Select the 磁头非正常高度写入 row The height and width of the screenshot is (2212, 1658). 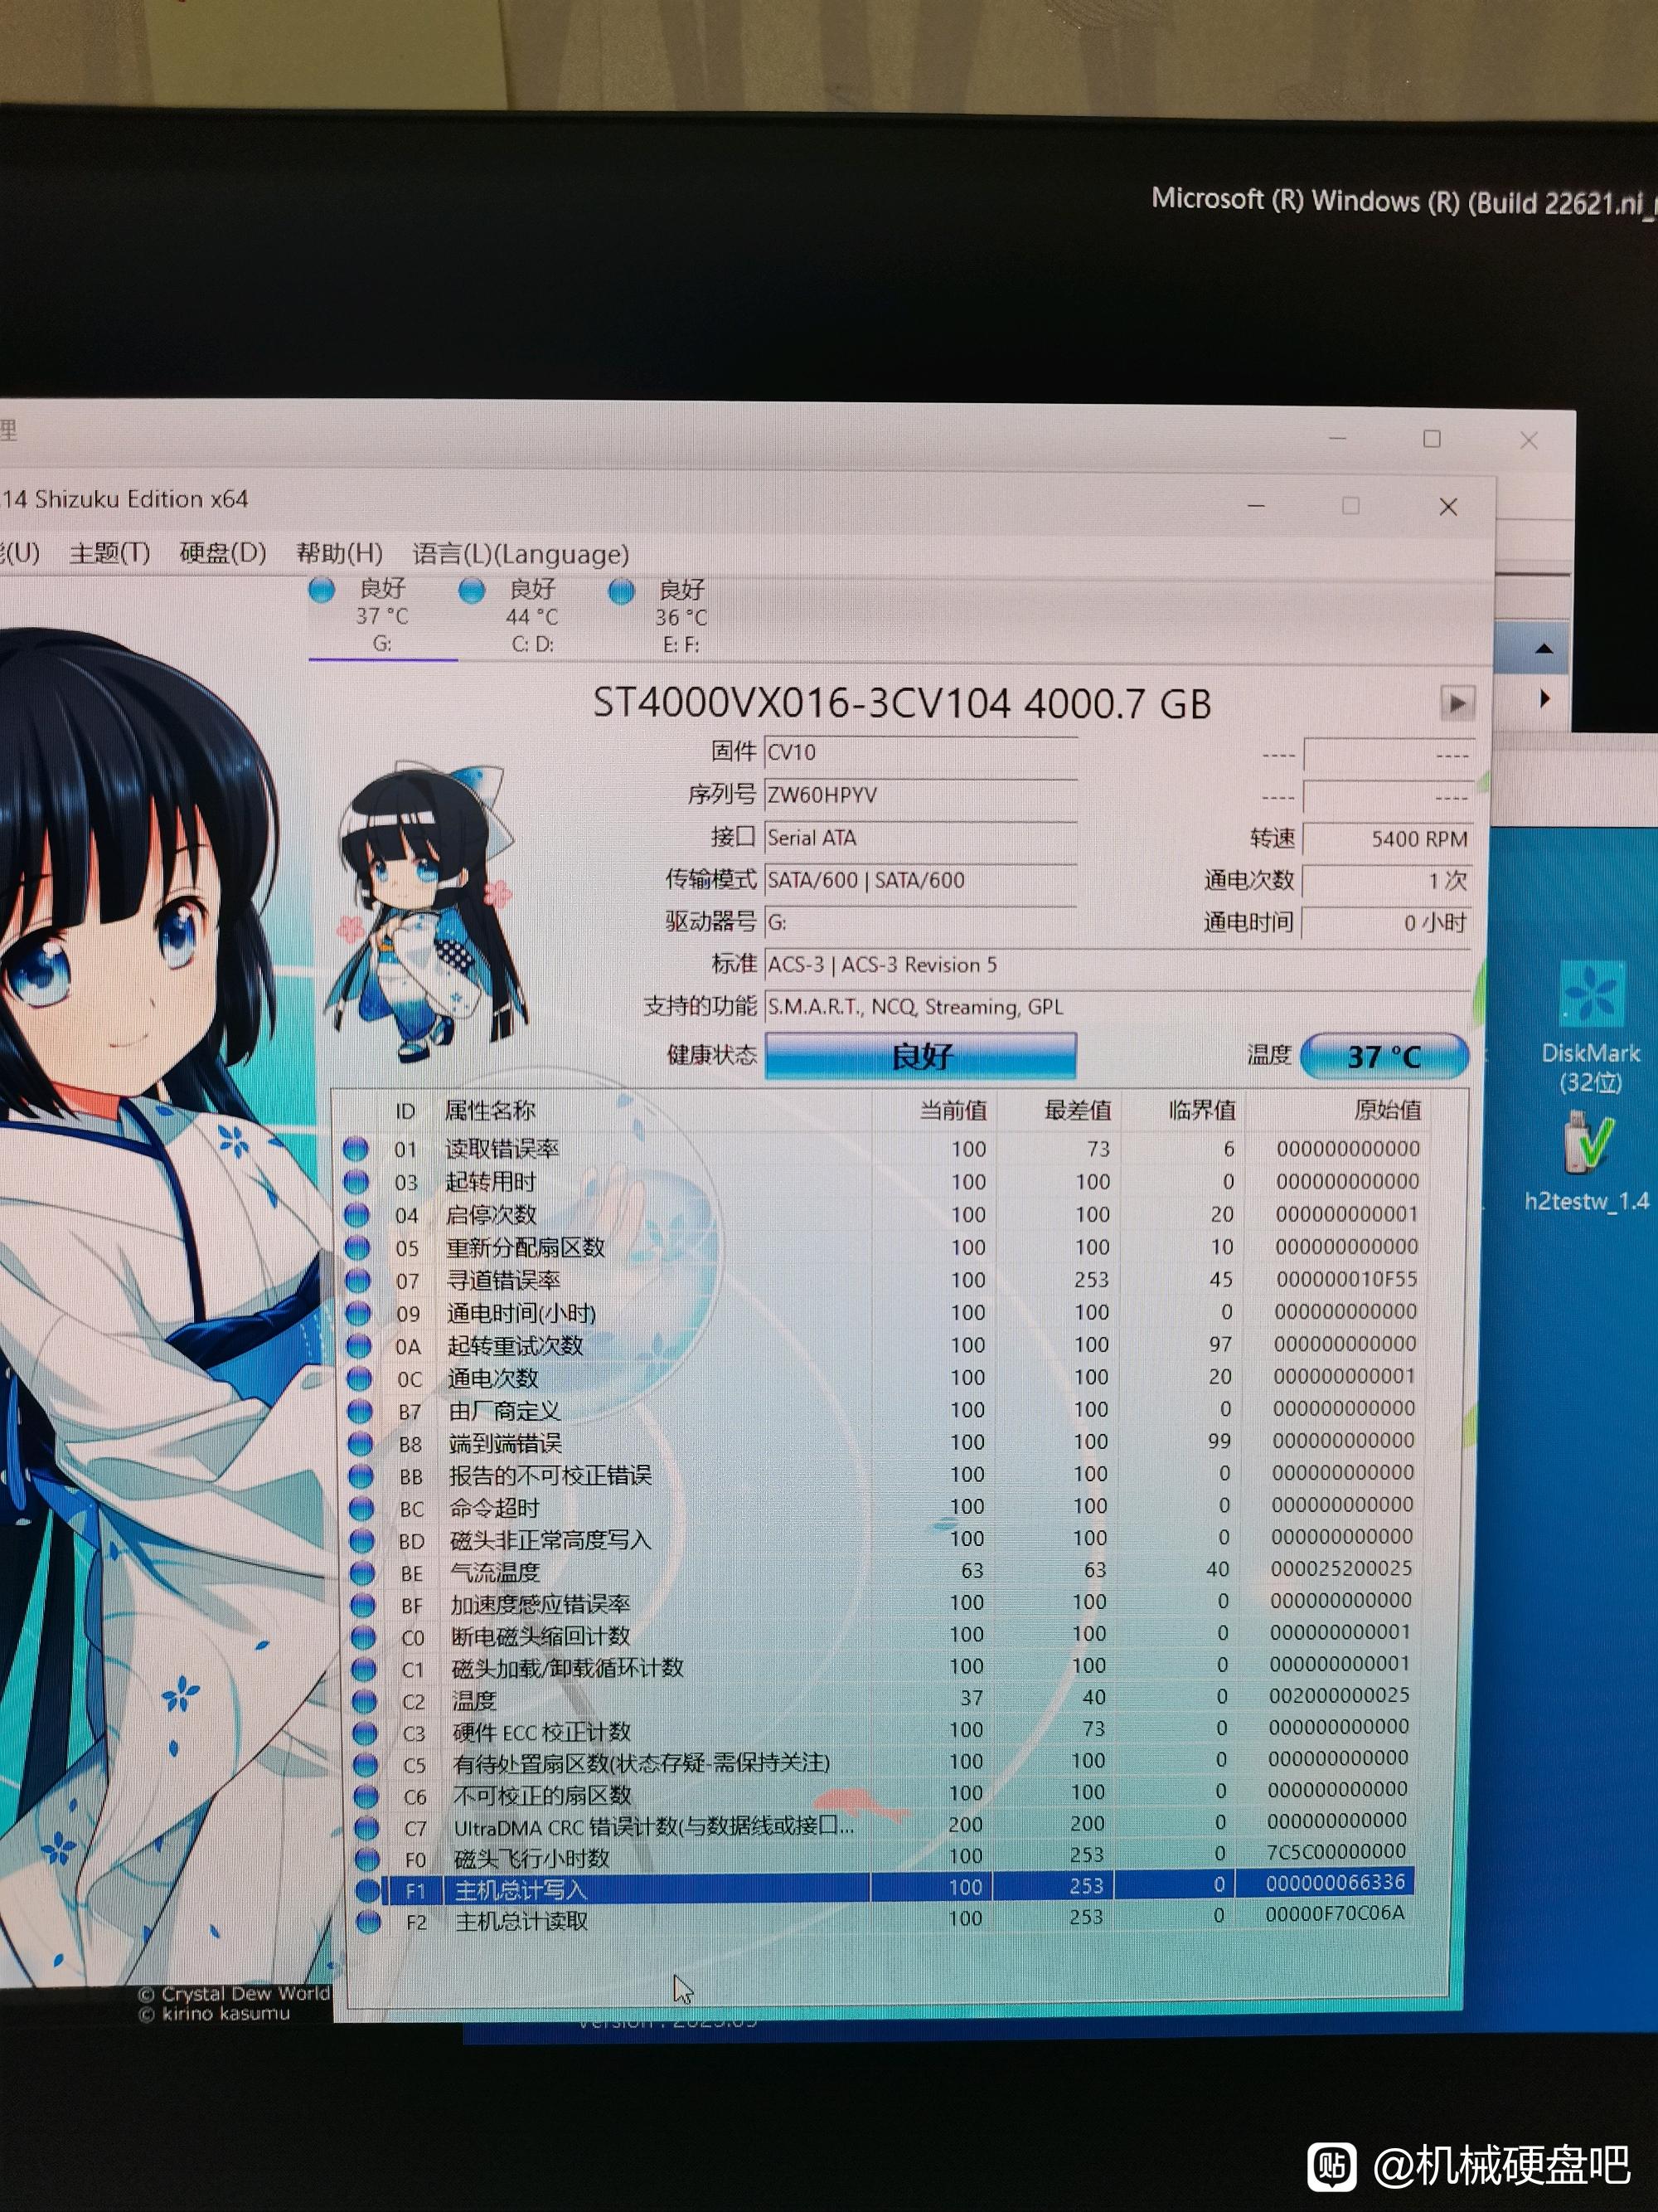880,1540
